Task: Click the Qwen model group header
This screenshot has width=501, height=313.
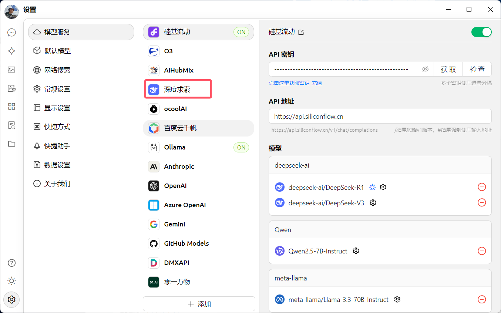Action: [x=380, y=230]
